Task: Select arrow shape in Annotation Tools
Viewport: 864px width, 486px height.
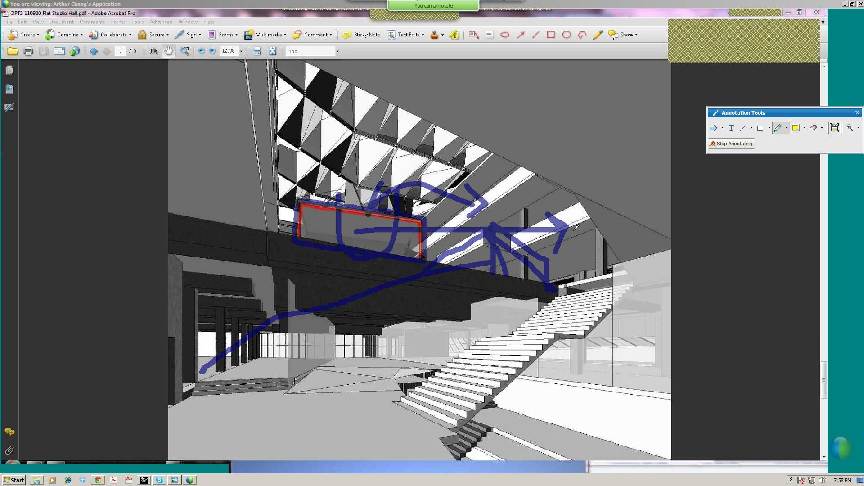Action: tap(713, 128)
